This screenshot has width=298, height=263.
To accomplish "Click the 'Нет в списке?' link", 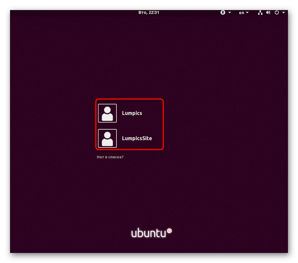I will coord(110,157).
